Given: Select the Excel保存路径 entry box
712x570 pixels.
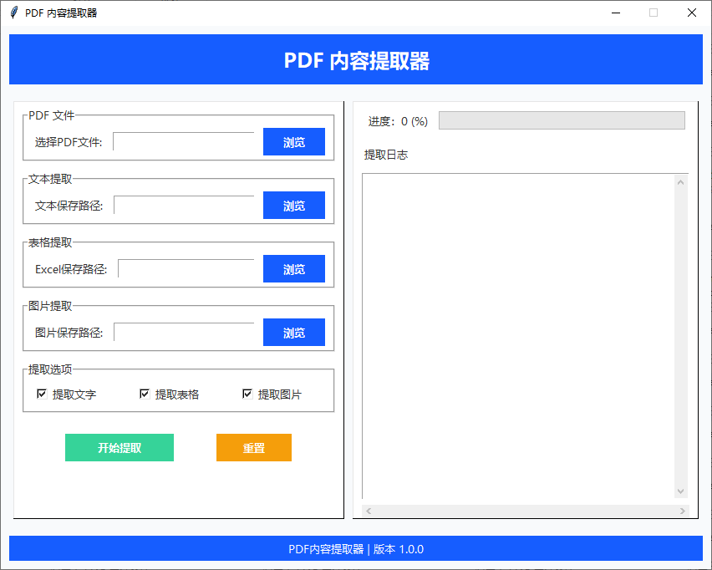Looking at the screenshot, I should (x=186, y=269).
